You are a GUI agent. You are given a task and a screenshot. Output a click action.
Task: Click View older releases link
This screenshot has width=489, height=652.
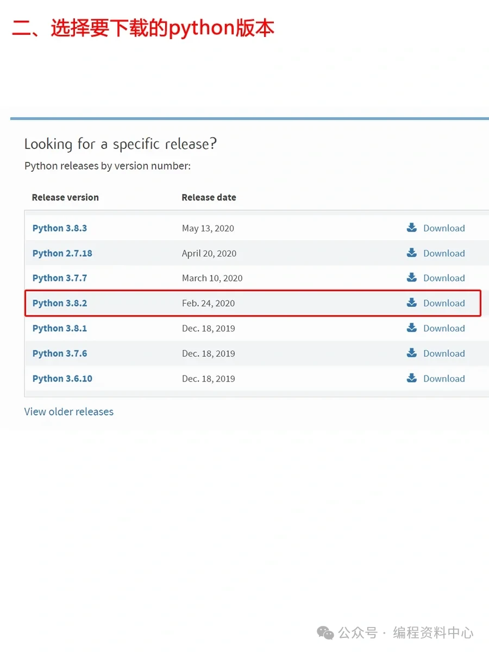(69, 412)
